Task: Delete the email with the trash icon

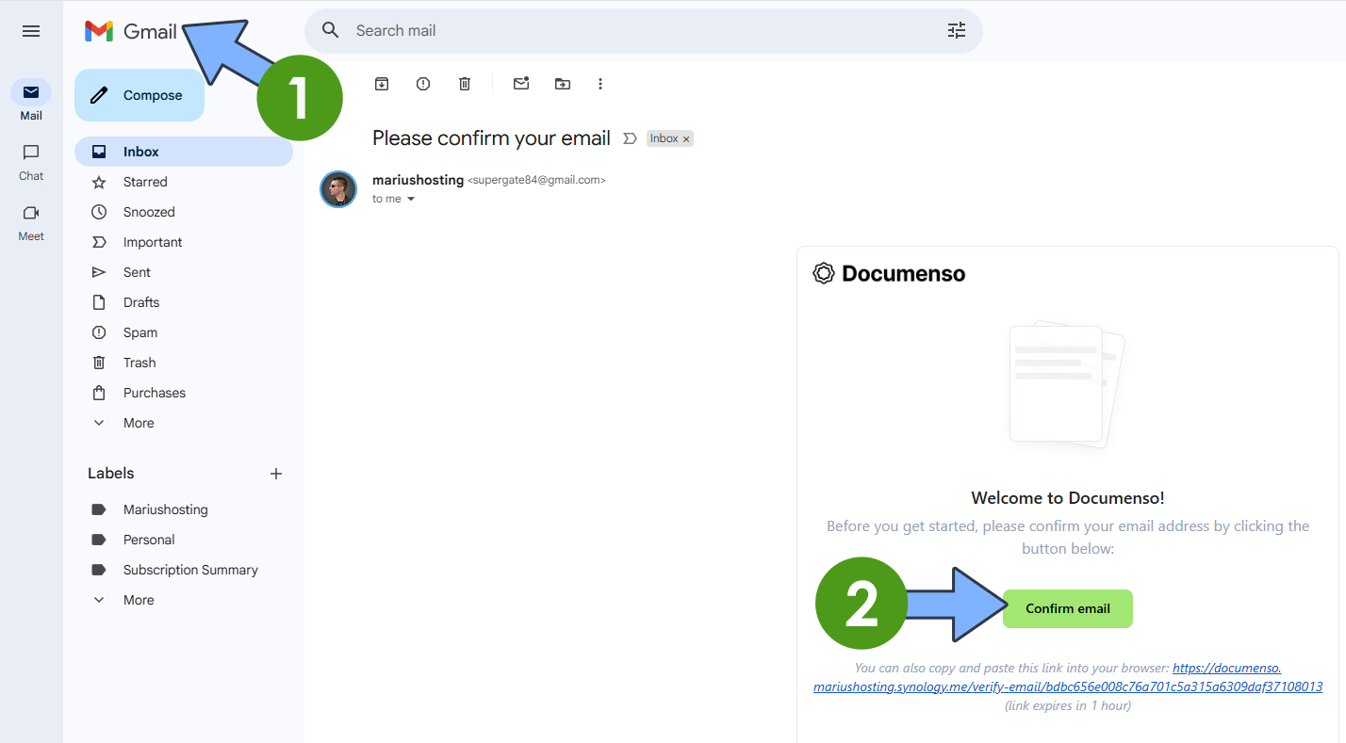Action: (465, 84)
